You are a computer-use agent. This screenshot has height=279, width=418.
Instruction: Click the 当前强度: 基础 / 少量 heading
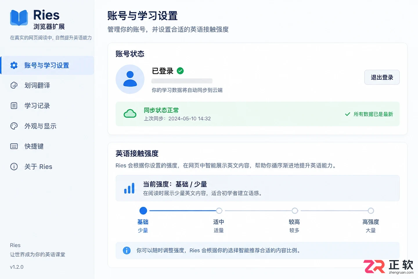175,184
